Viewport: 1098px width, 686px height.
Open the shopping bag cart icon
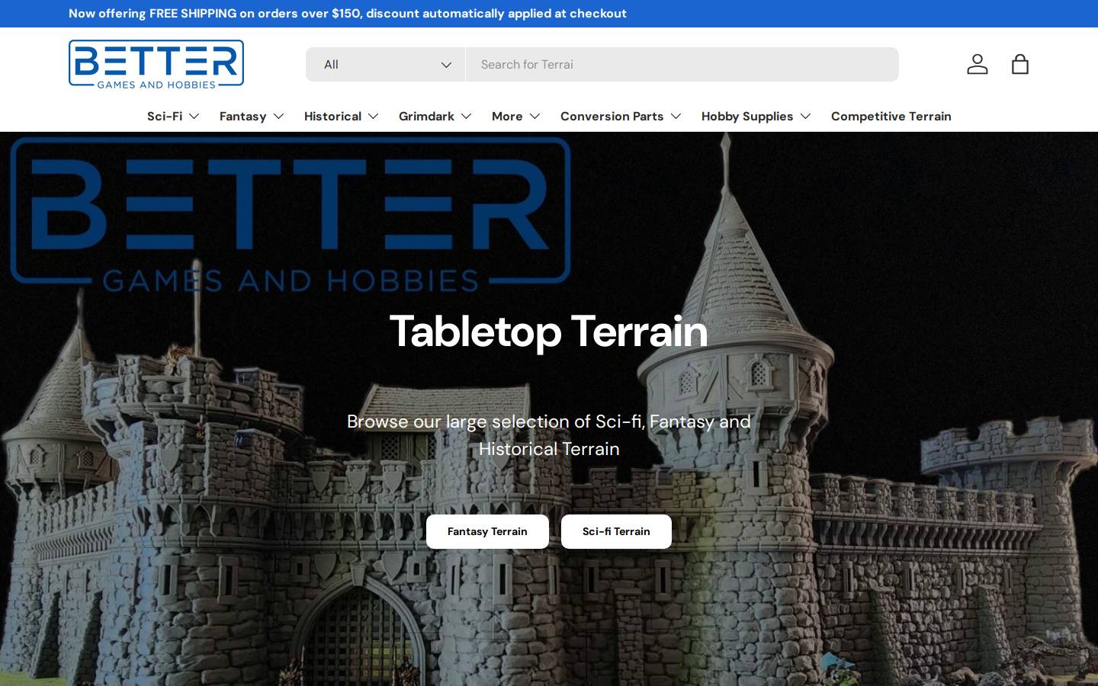(1020, 64)
